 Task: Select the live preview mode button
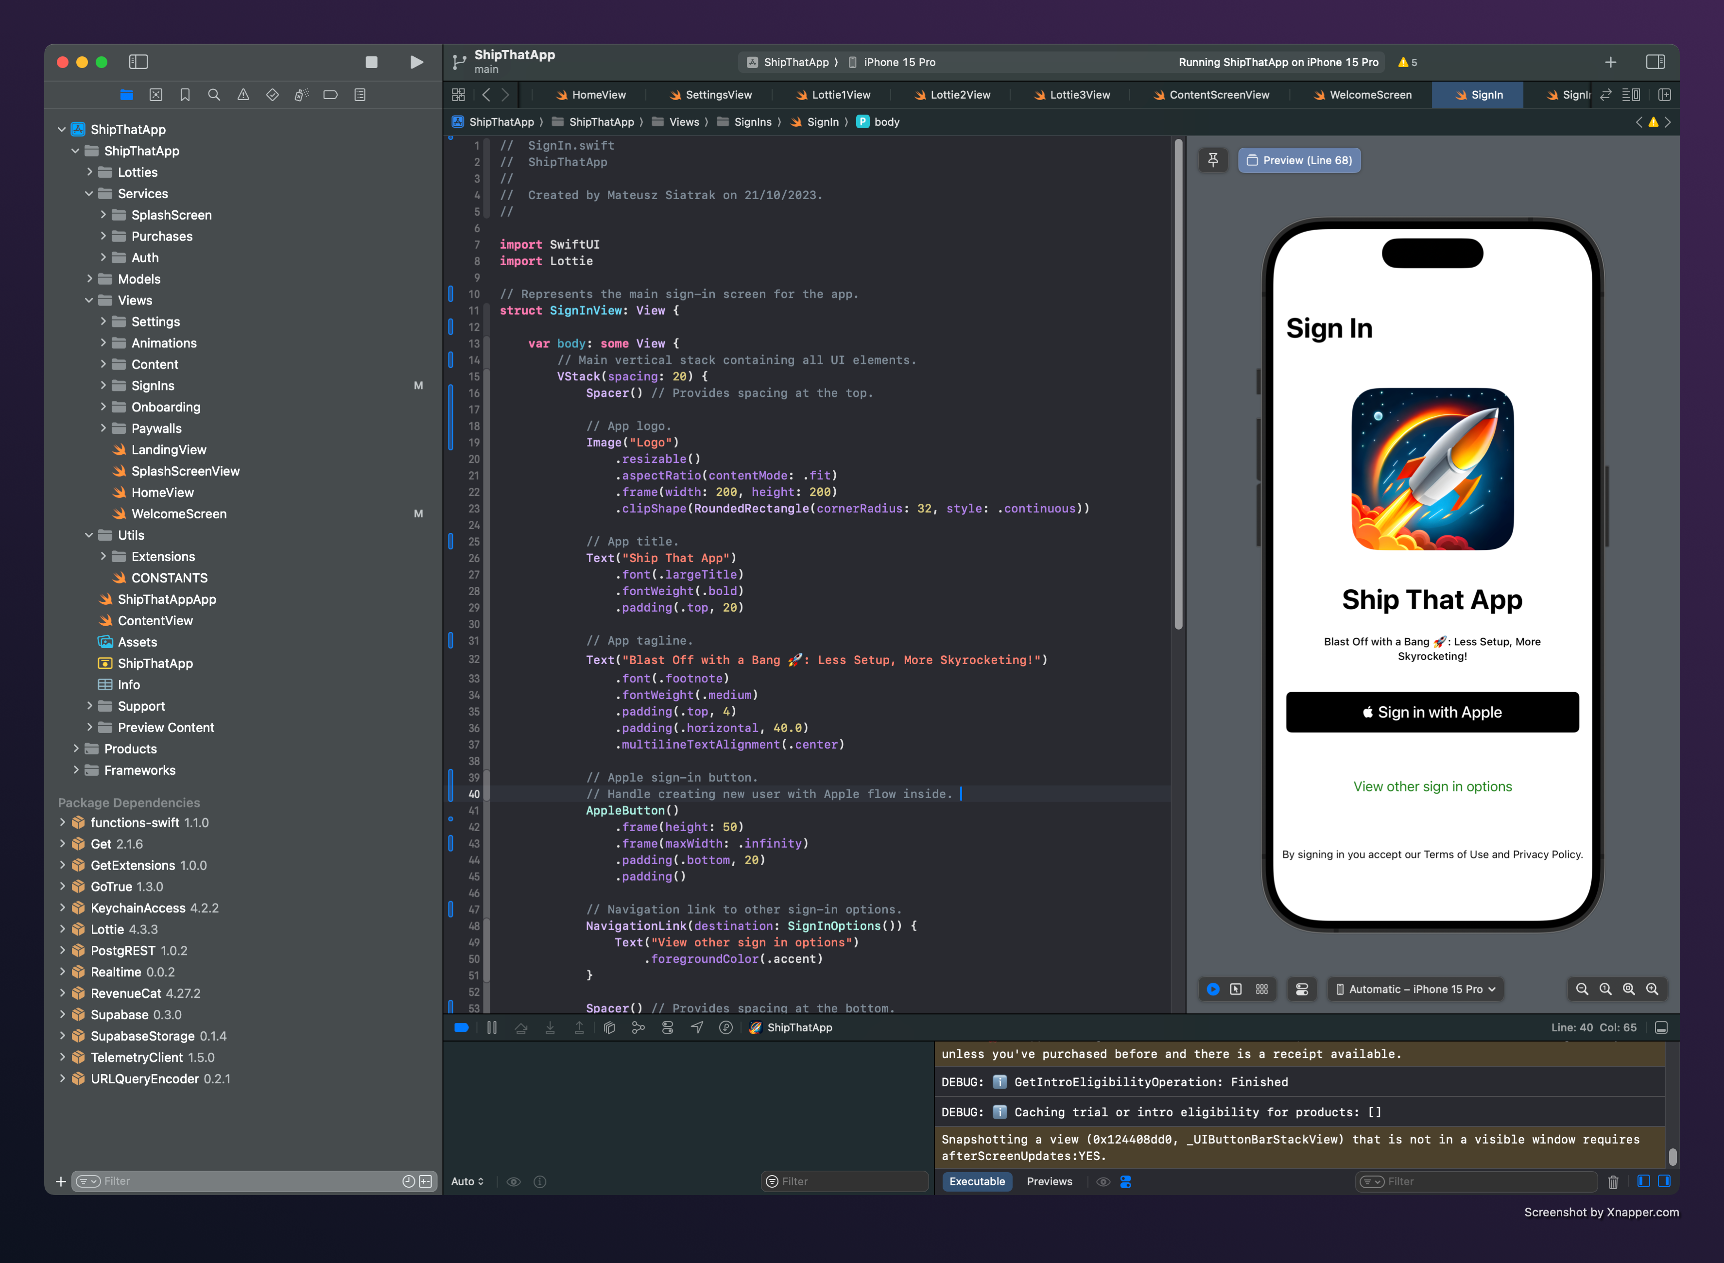point(1213,990)
